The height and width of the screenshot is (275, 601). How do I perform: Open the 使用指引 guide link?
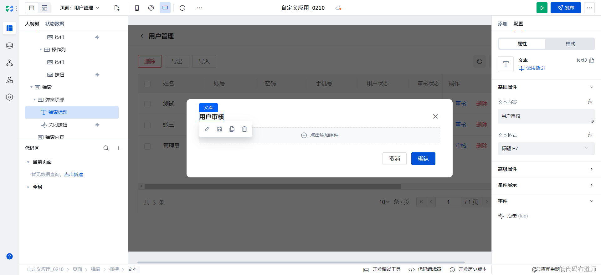coord(532,68)
